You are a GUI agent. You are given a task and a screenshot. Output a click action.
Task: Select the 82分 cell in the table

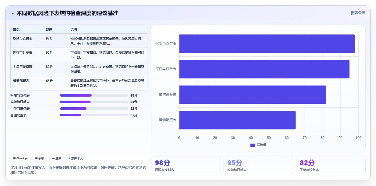[x=49, y=67]
